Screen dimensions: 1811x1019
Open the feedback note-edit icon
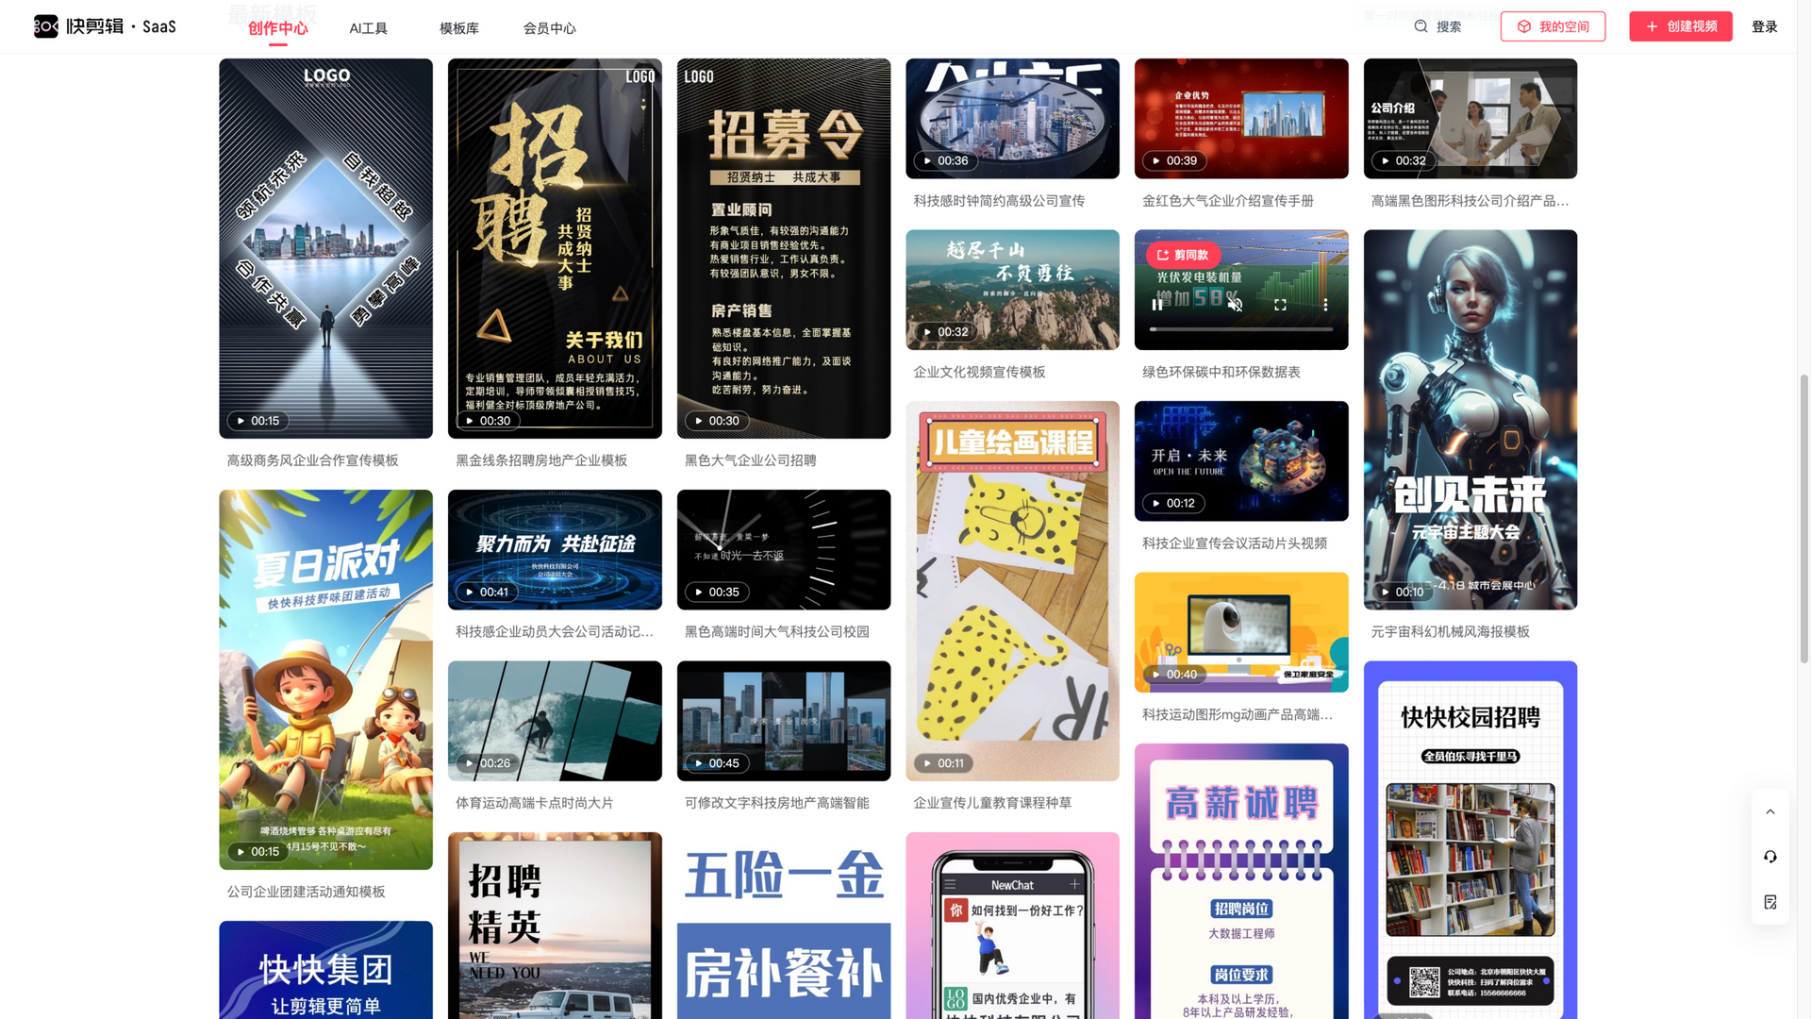coord(1770,902)
